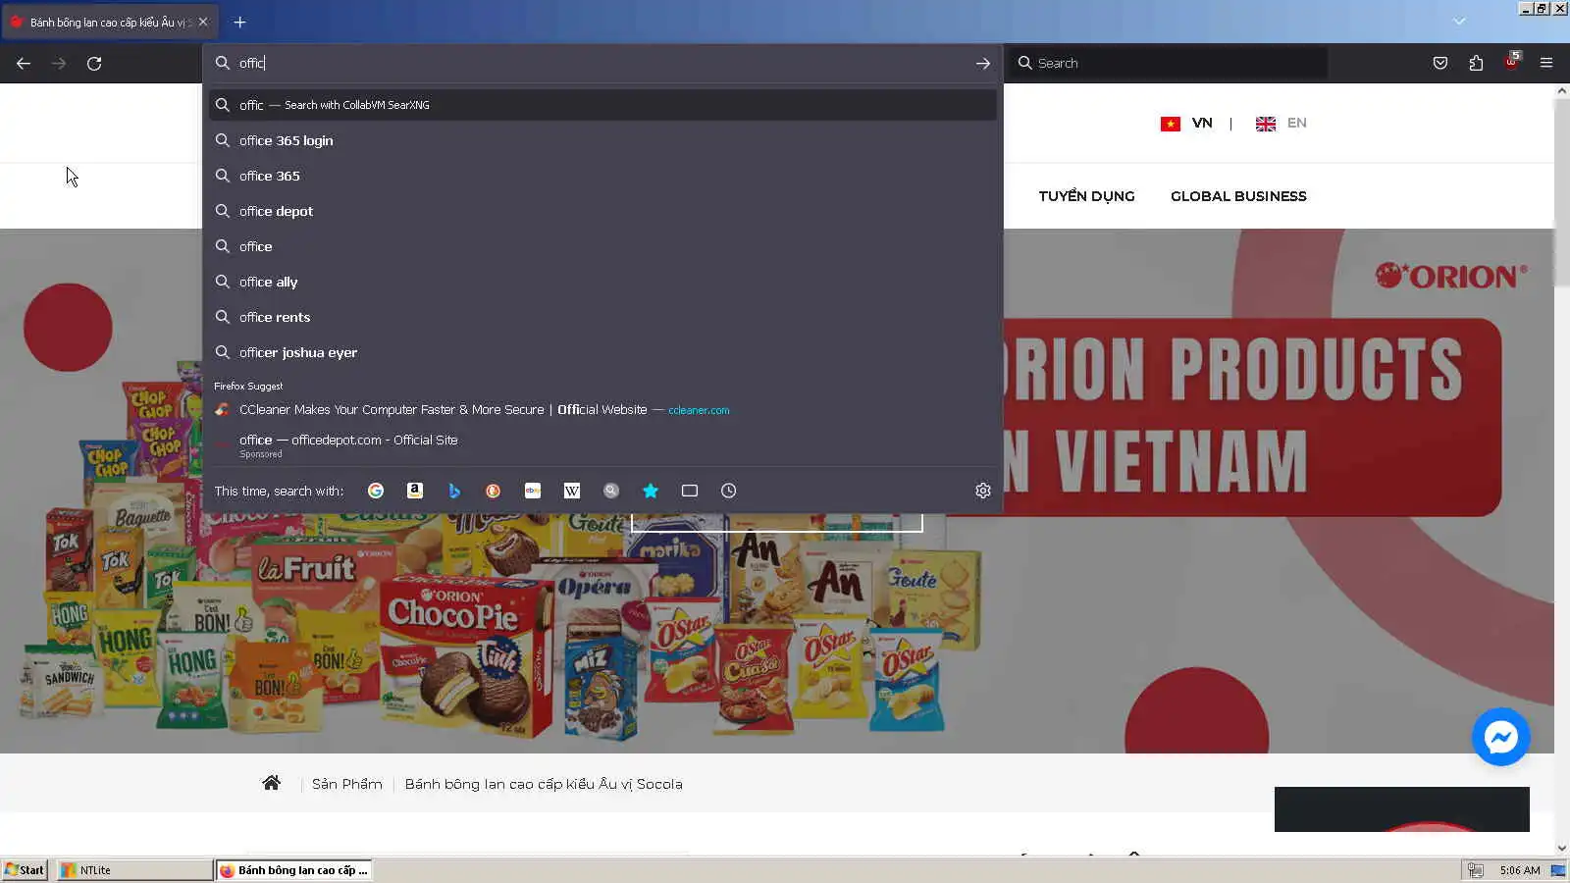
Task: Click the scrollbar up arrow
Action: point(1561,90)
